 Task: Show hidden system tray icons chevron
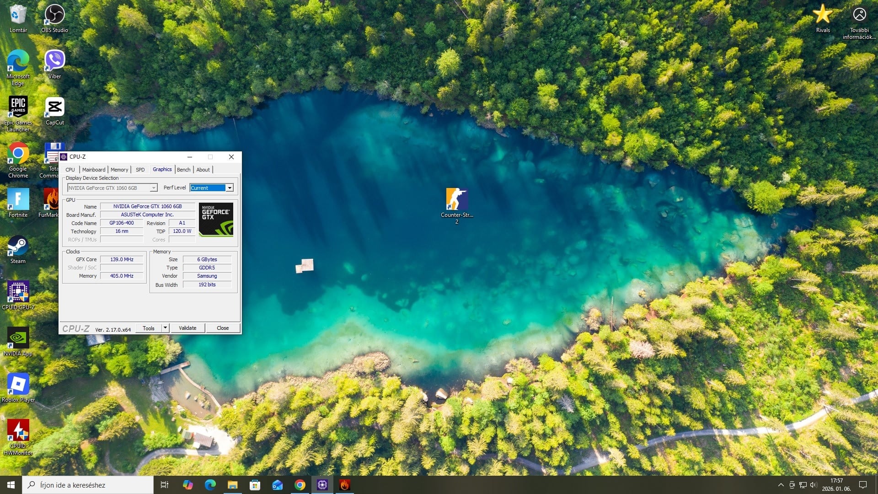[x=781, y=485]
